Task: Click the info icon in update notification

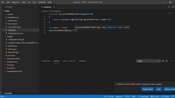Action: 116,84
